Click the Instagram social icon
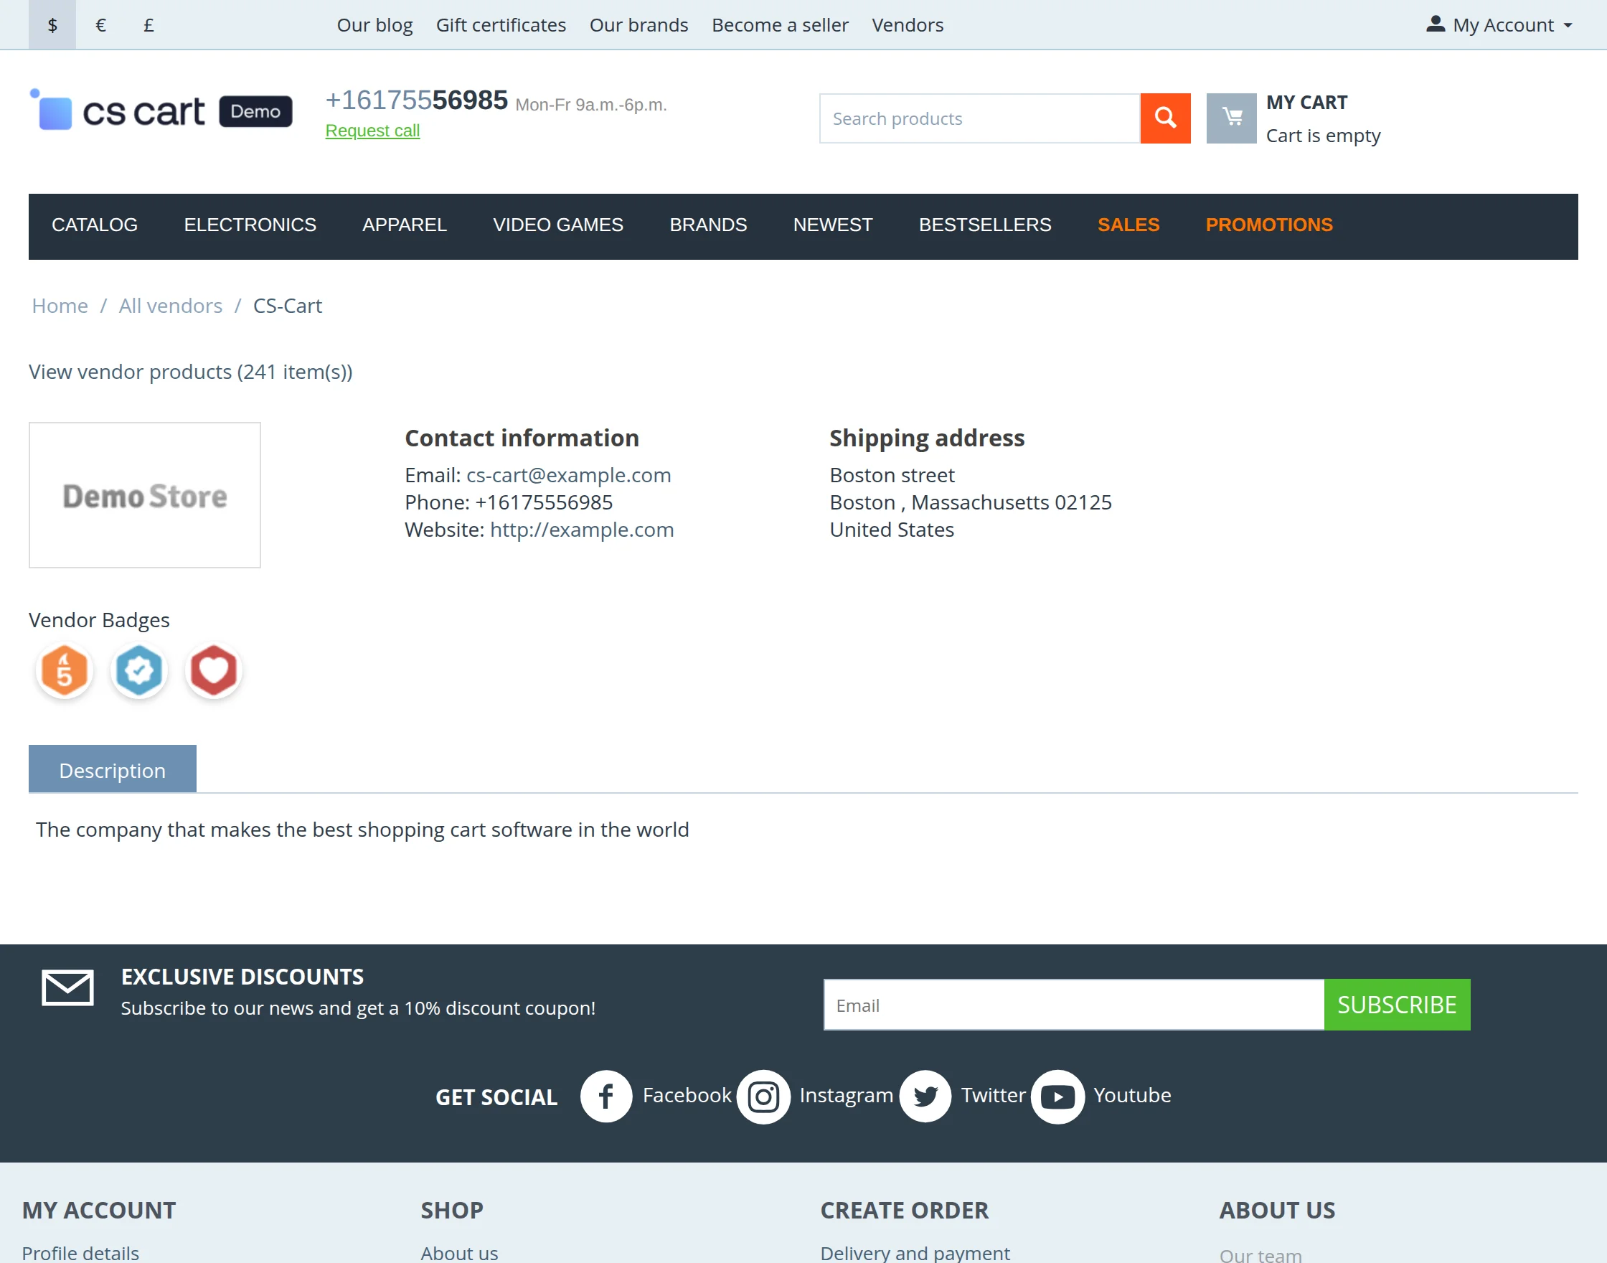 click(763, 1096)
